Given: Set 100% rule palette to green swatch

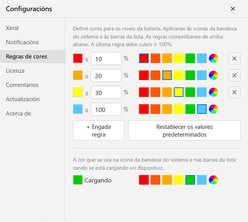Looking at the screenshot, I should [x=190, y=109].
